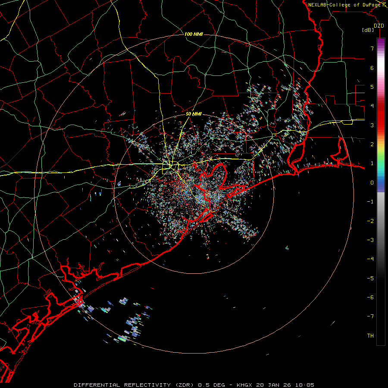Click the 100 NMI range ring label
The height and width of the screenshot is (388, 388).
(194, 34)
